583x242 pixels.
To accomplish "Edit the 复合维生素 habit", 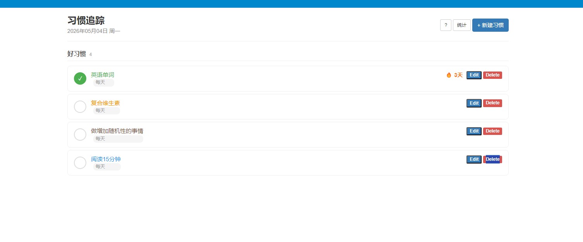I will [474, 103].
